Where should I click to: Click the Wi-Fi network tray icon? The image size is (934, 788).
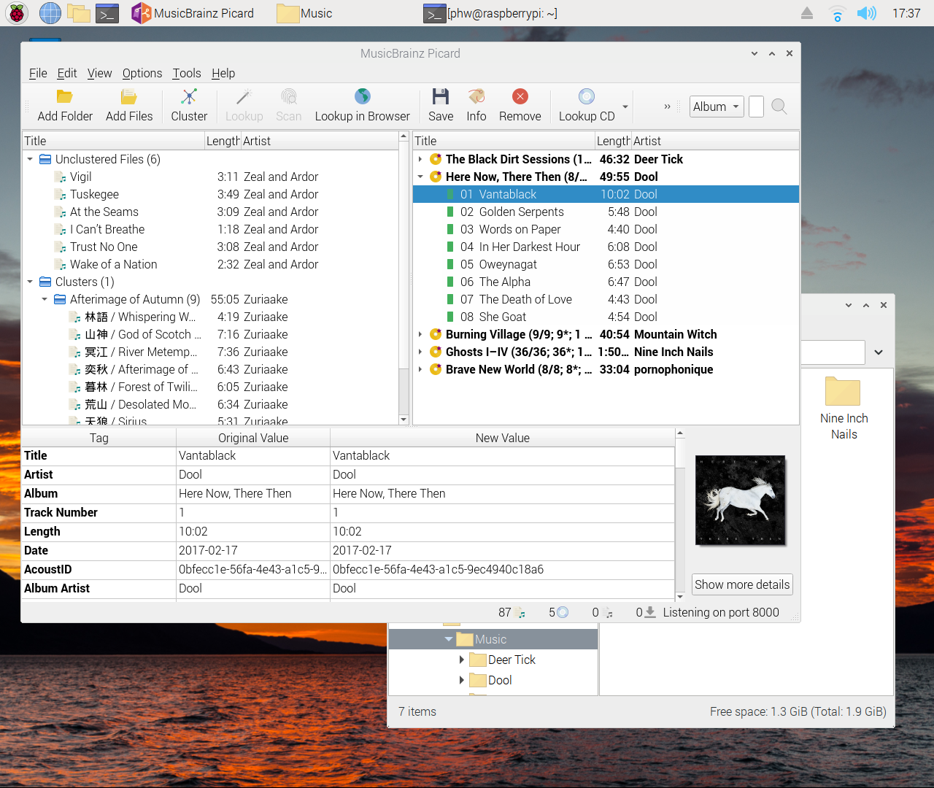[837, 13]
